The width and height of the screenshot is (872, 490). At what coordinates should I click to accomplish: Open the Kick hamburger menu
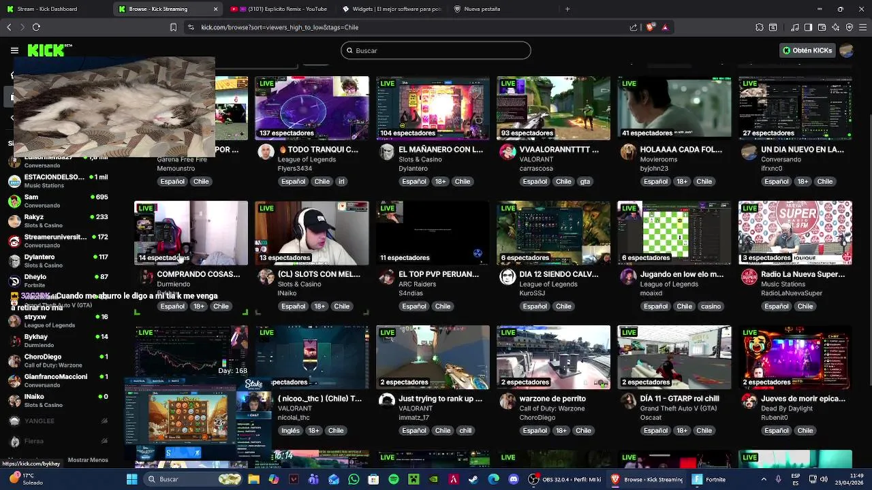14,50
